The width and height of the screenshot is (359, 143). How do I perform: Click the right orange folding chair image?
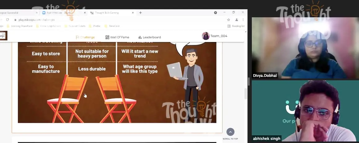click(116, 99)
